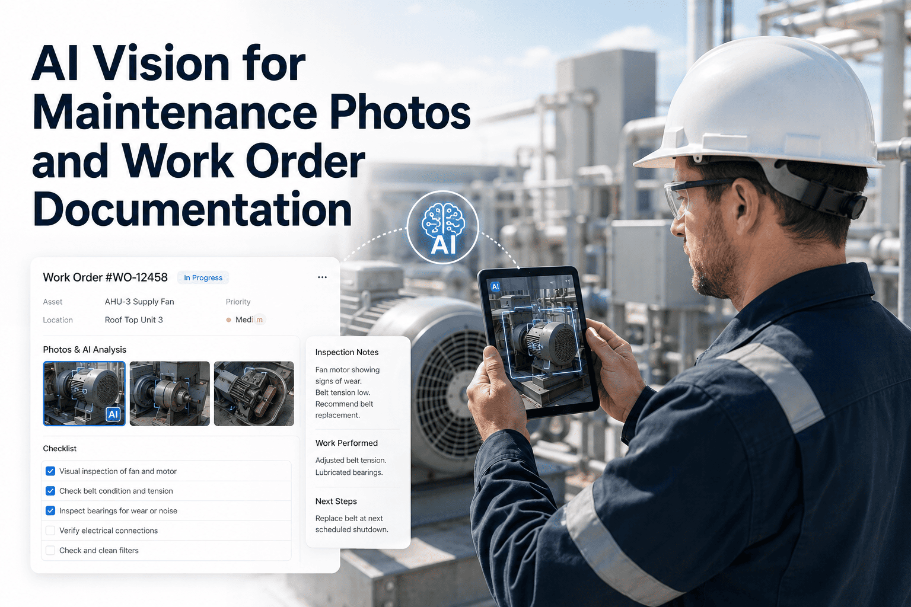Click Fan motor showing signs of wear note

tap(348, 375)
